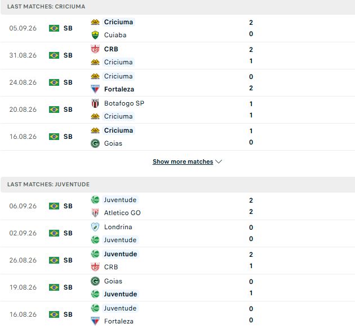This screenshot has width=355, height=328.
Task: Open the Botafogo SP team name link
Action: click(124, 103)
